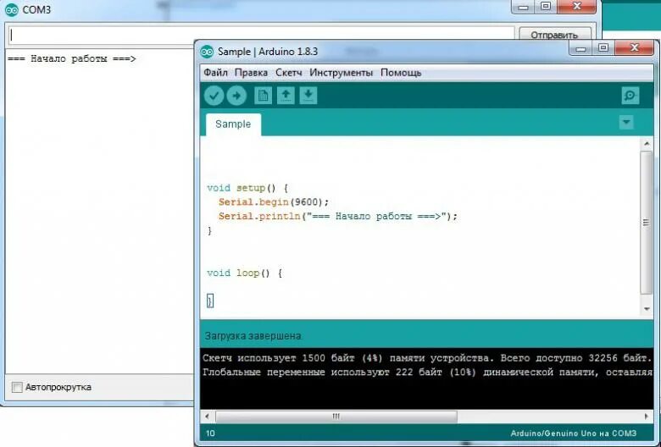Click the Serial.begin(9600); code line
The width and height of the screenshot is (661, 447).
pos(273,202)
